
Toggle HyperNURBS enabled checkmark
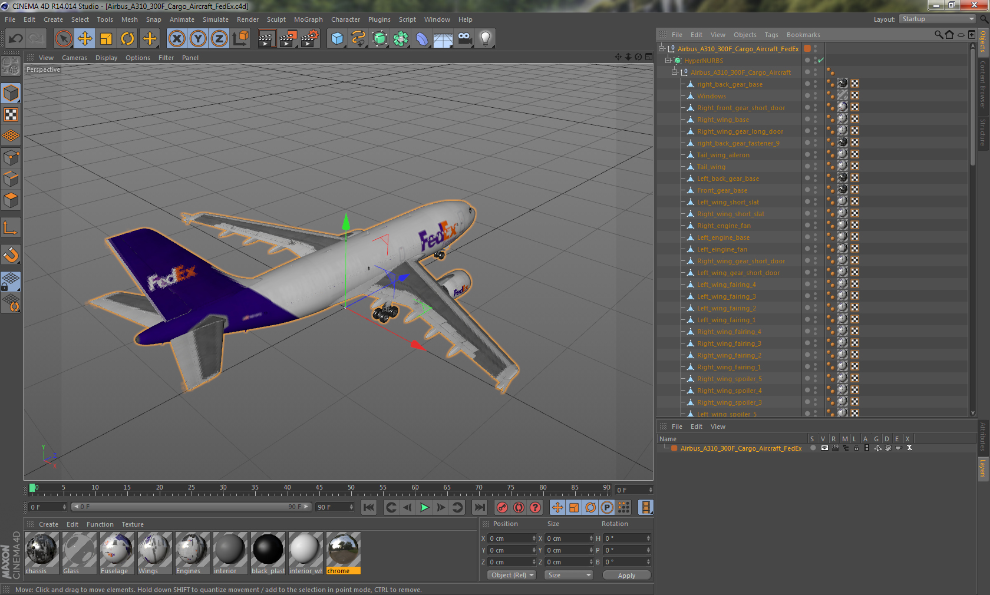point(821,60)
